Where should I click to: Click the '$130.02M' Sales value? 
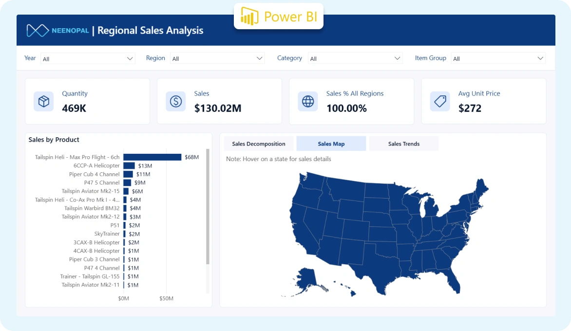tap(218, 109)
